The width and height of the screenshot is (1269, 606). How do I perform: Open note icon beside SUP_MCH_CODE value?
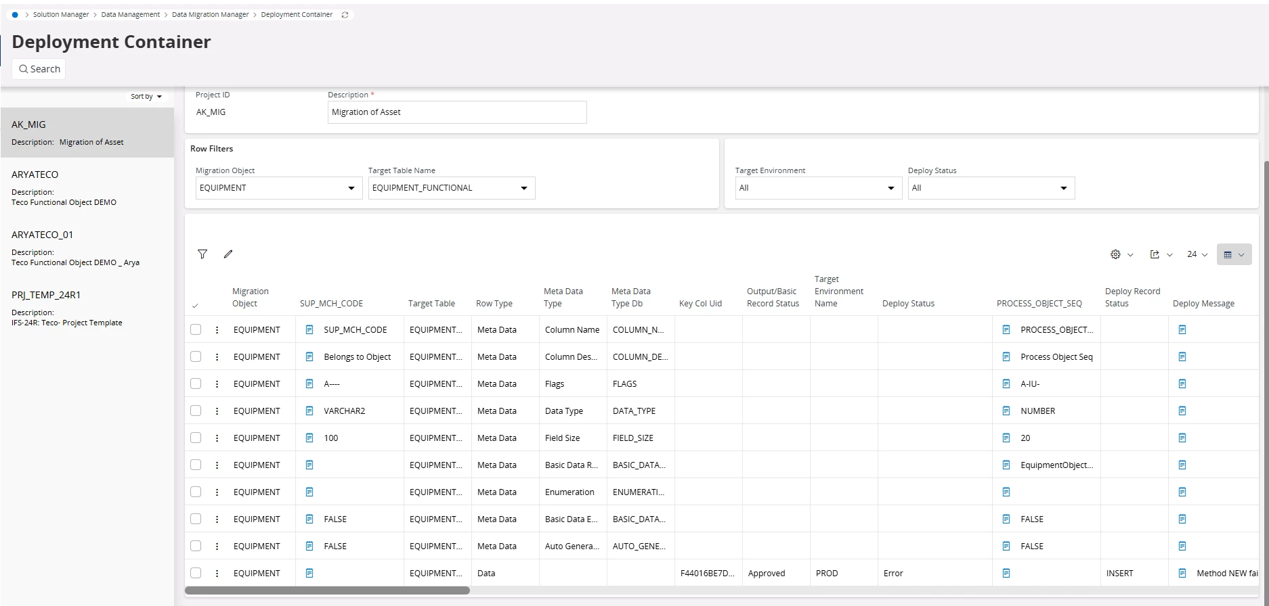(309, 329)
